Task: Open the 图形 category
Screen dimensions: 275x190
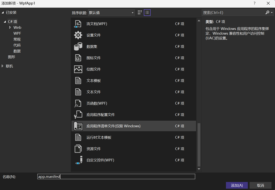Action: [12, 57]
